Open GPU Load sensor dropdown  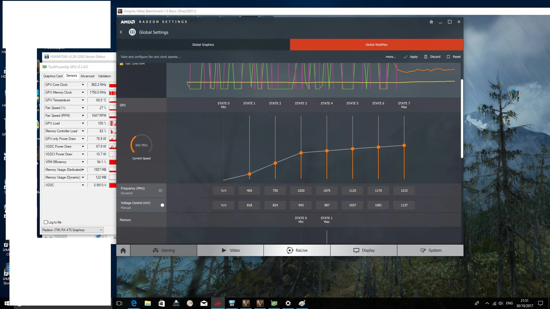[83, 123]
